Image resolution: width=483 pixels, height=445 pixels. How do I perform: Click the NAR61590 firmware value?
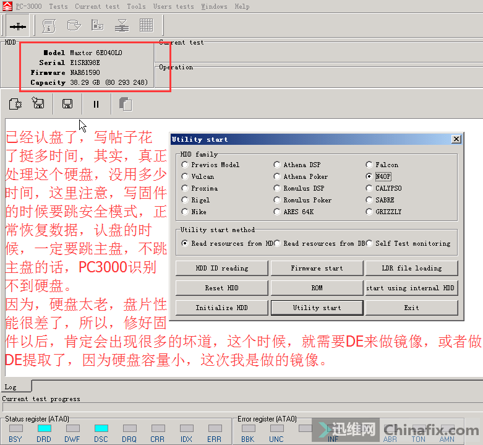pos(85,72)
